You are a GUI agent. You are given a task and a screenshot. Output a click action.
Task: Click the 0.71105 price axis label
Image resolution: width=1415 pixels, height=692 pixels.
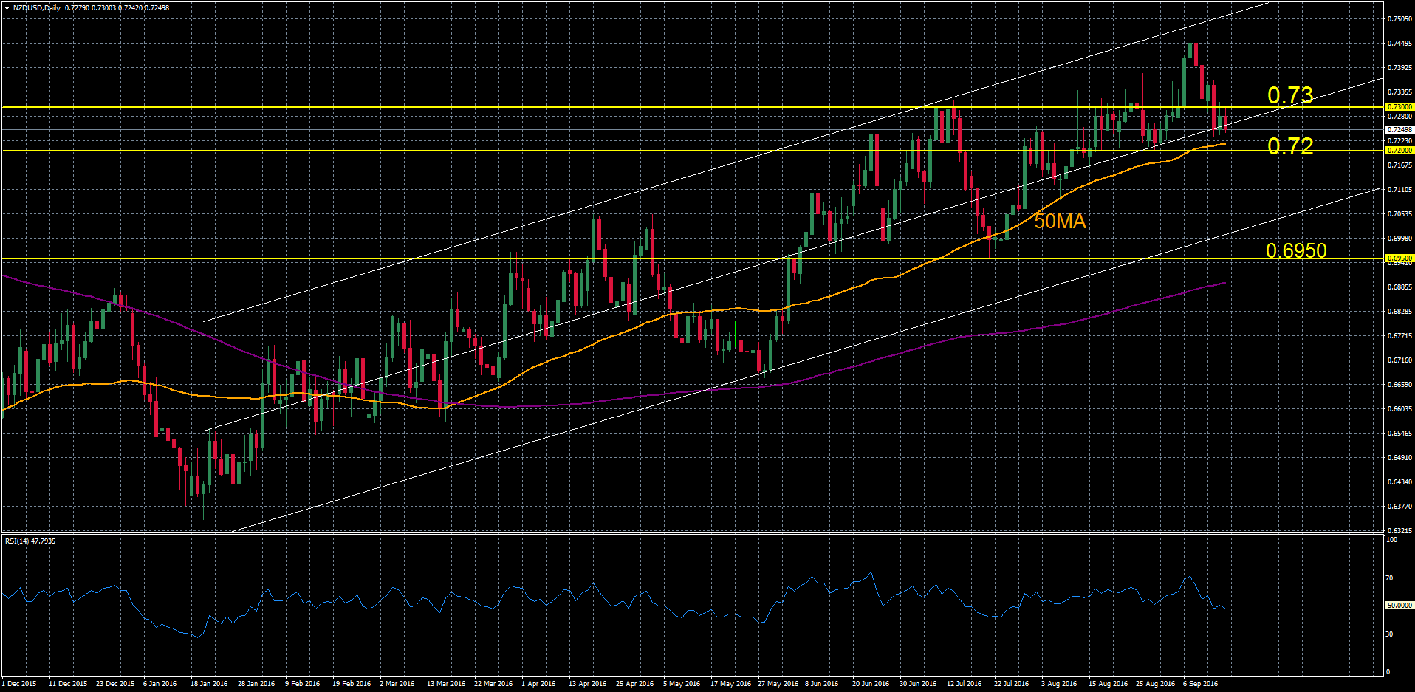point(1400,190)
